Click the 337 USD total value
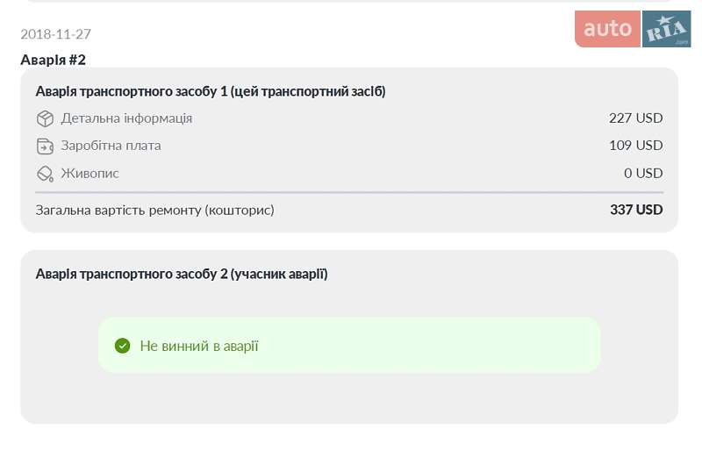Image resolution: width=702 pixels, height=451 pixels. coord(636,210)
